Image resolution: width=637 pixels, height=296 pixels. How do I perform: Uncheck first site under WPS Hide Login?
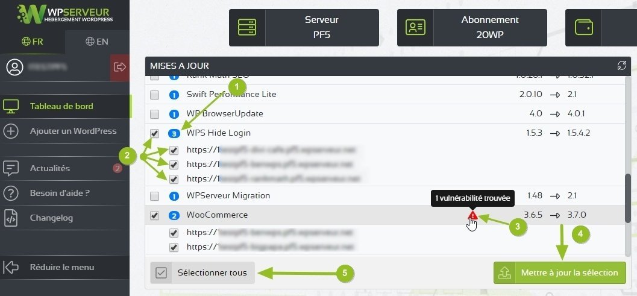174,151
